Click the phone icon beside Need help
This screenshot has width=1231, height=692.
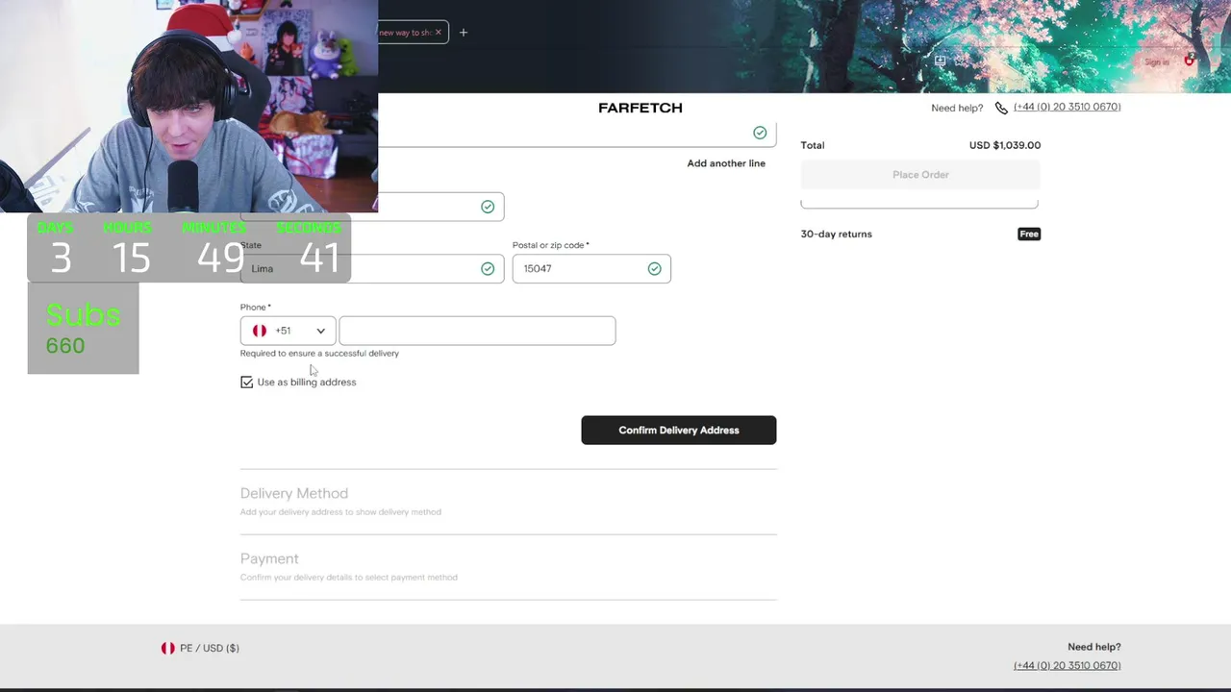(1001, 108)
